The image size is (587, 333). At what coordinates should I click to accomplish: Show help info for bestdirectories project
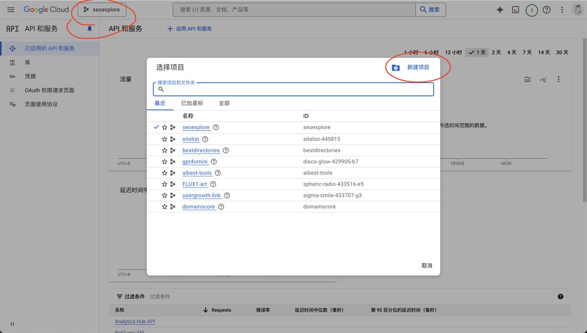[226, 150]
